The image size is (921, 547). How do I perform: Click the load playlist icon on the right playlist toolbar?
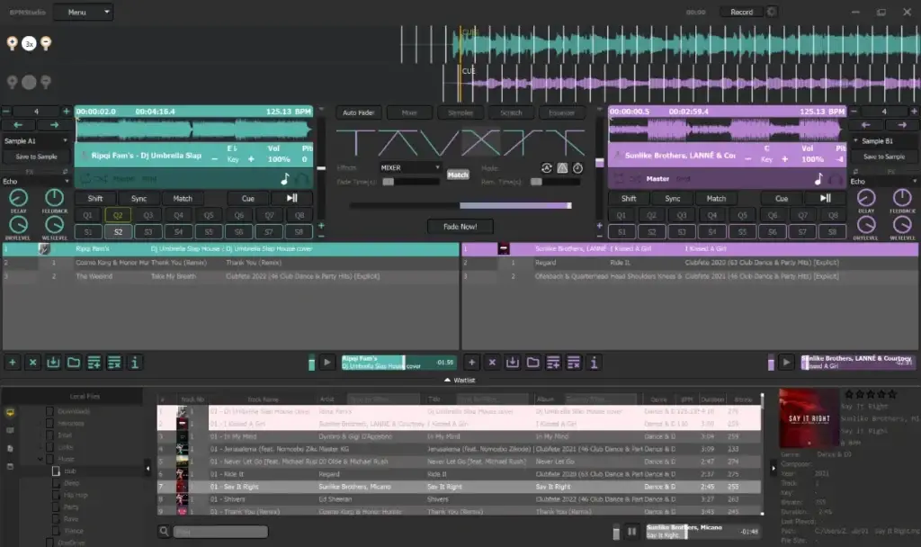coord(513,363)
